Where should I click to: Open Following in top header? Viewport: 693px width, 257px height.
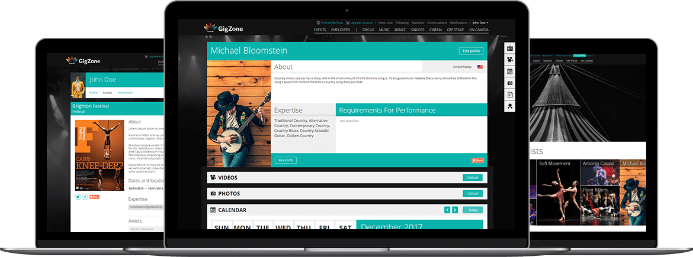(402, 22)
